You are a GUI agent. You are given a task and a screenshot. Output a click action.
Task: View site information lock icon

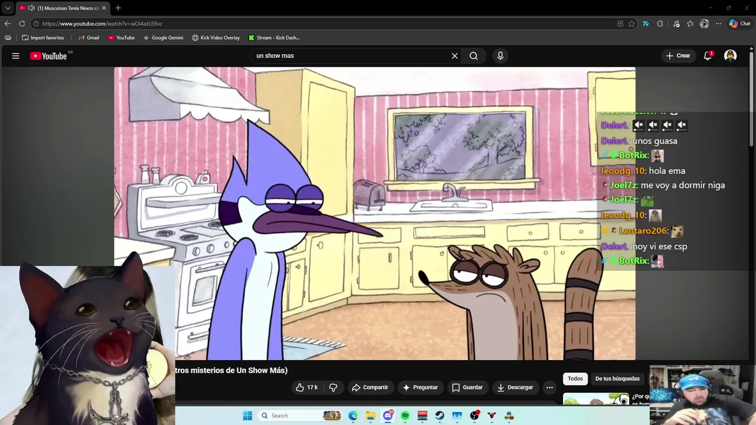36,24
